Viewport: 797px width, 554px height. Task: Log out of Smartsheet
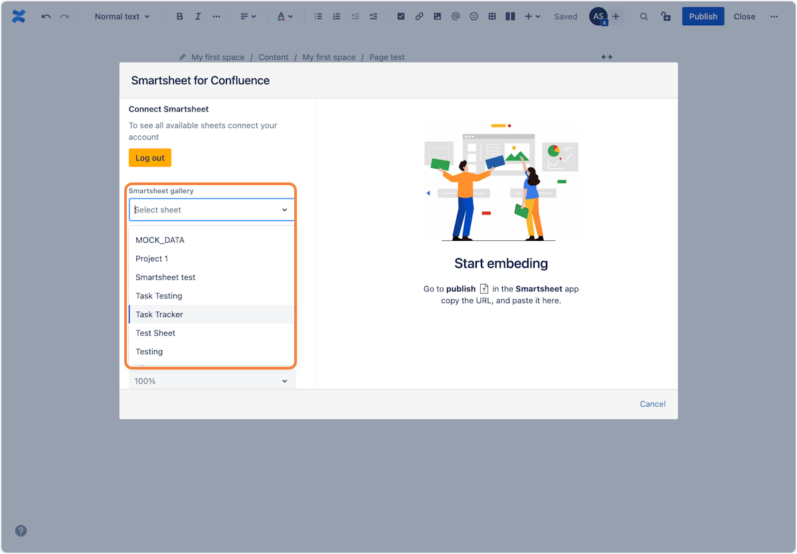pyautogui.click(x=150, y=158)
